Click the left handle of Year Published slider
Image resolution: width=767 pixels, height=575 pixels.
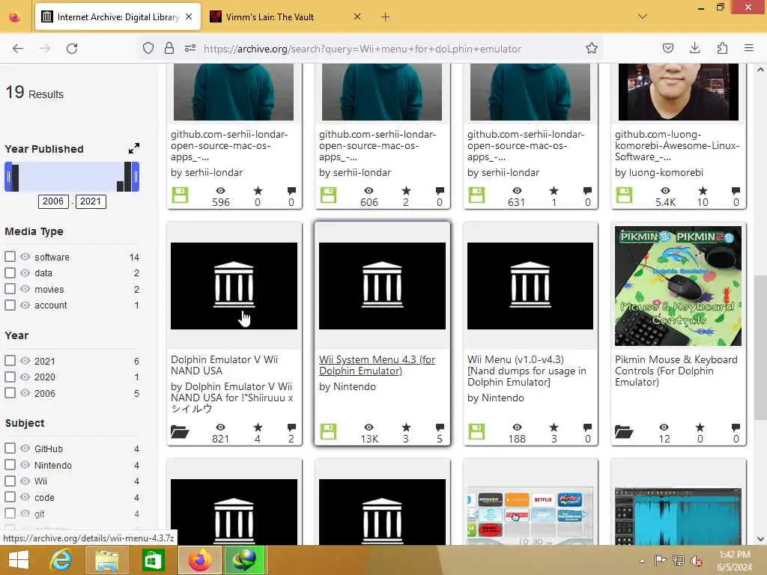point(8,177)
